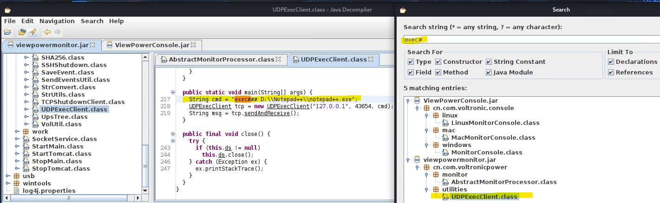660x203 pixels.
Task: Click the Java icon in Search dialog title
Action: pyautogui.click(x=403, y=10)
